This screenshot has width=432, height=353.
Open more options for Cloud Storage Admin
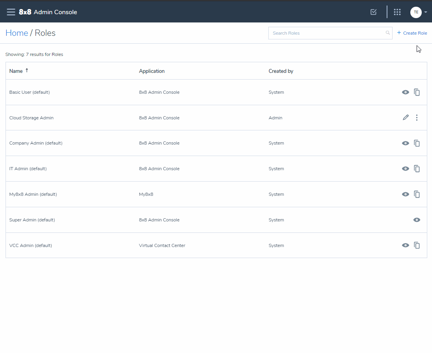[x=417, y=117]
